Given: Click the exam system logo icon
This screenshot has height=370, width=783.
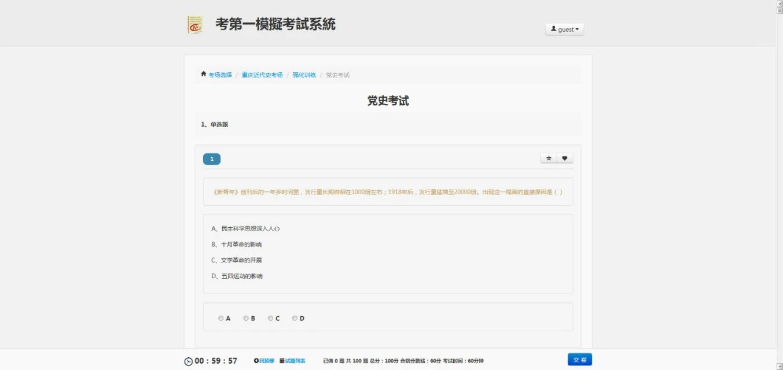Looking at the screenshot, I should (195, 25).
